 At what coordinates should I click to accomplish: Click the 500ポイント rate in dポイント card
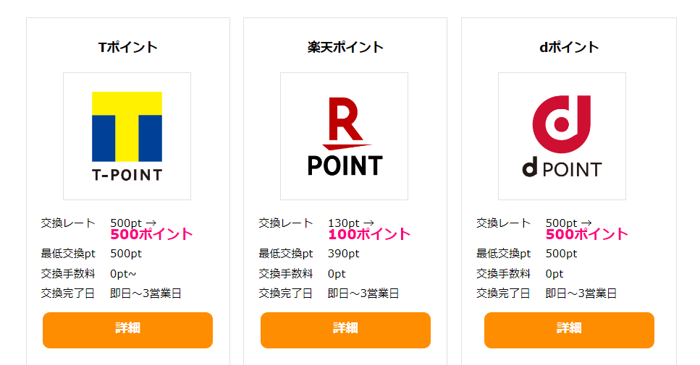pos(586,234)
